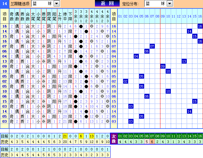The height and width of the screenshot is (158, 203).
Task: Select blue square 04 in distribution chart
Action: 136,56
